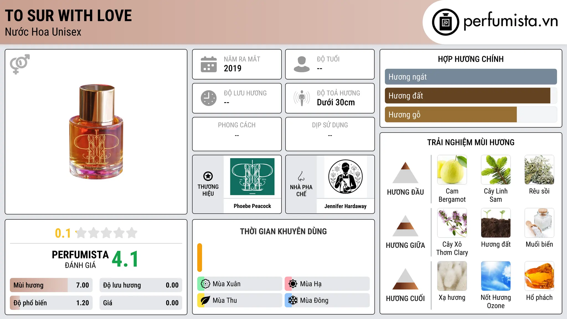Select the Hương gỗ accord bar
This screenshot has width=567, height=319.
coord(471,114)
